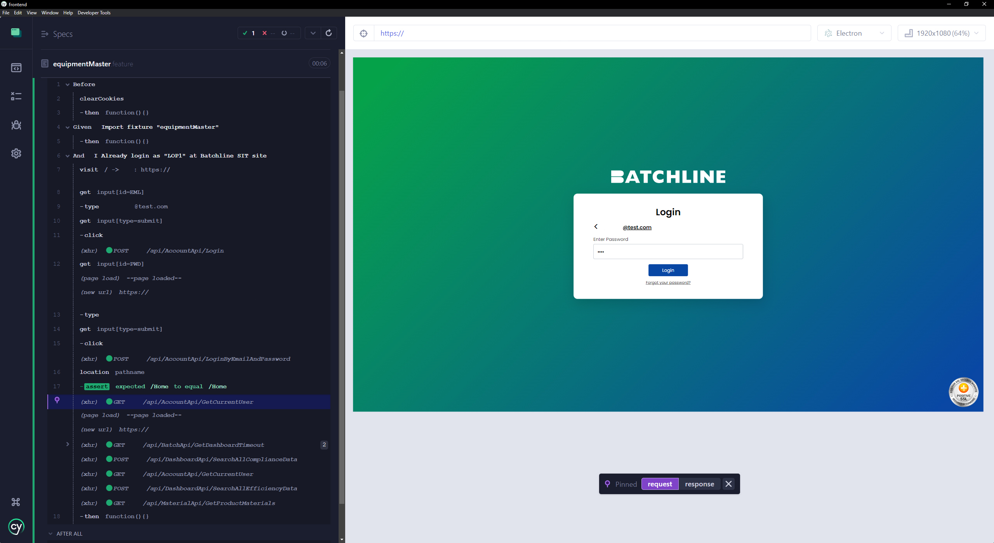Open the Edit menu
Screen dimensions: 994x543
pyautogui.click(x=18, y=13)
